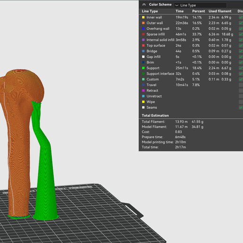243x243 pixels.
Task: Click the bright green Support color swatch
Action: click(143, 68)
